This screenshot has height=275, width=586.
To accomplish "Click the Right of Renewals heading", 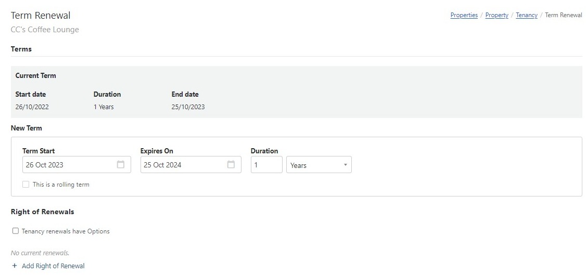I will click(x=42, y=212).
